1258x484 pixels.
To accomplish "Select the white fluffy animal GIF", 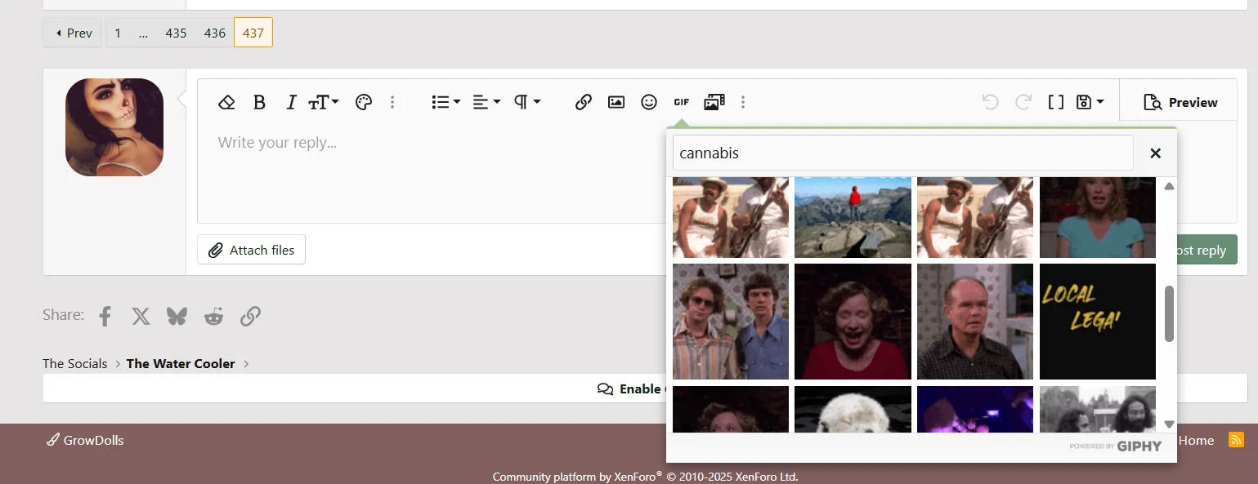I will (853, 409).
